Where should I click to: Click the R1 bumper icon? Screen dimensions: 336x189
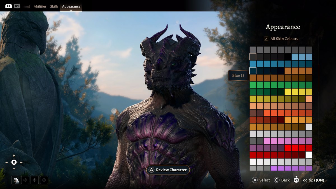[x=17, y=6]
